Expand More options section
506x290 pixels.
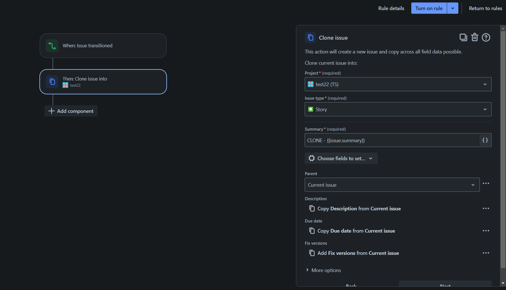tap(323, 270)
